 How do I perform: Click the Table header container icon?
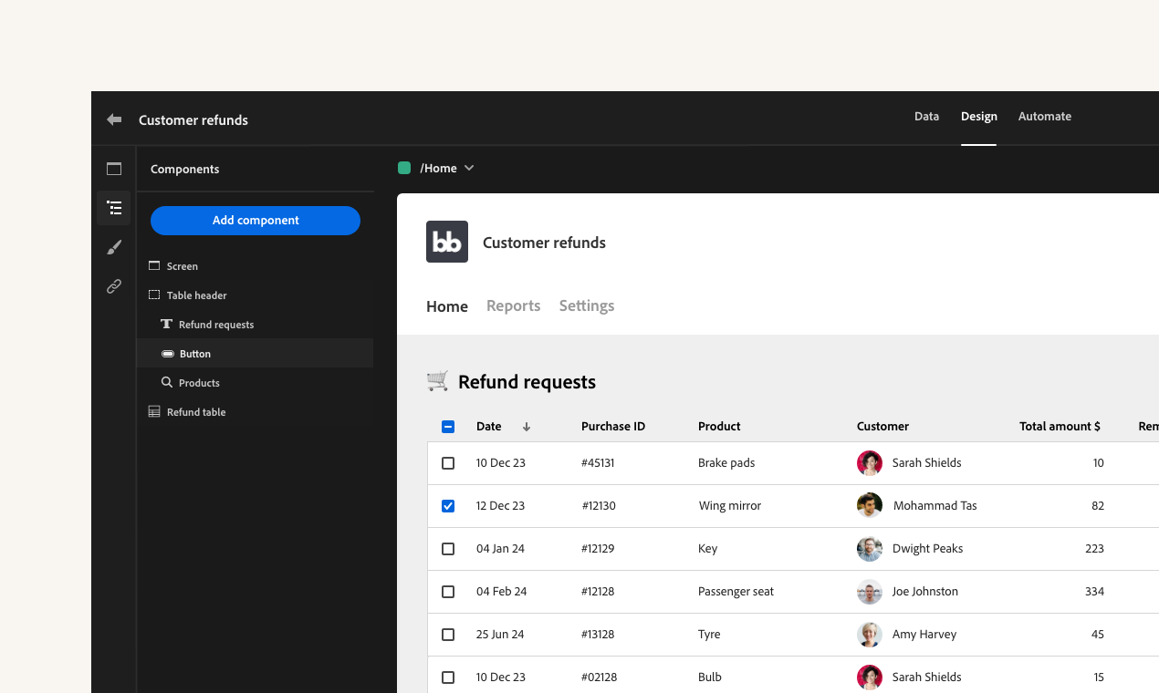pos(154,295)
